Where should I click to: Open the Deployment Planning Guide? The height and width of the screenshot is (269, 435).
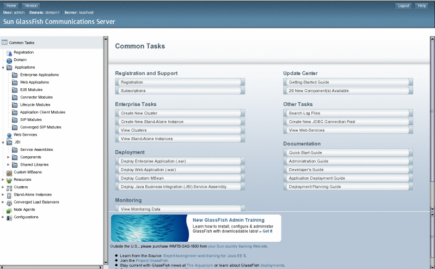point(348,187)
